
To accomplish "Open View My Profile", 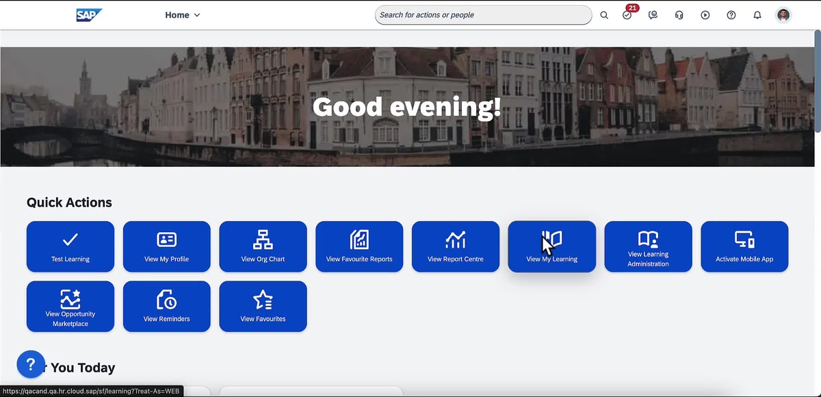I will coord(166,246).
